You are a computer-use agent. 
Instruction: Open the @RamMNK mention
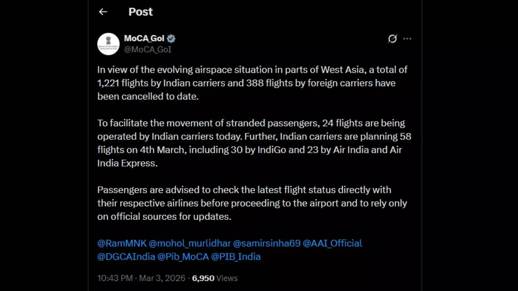[121, 243]
